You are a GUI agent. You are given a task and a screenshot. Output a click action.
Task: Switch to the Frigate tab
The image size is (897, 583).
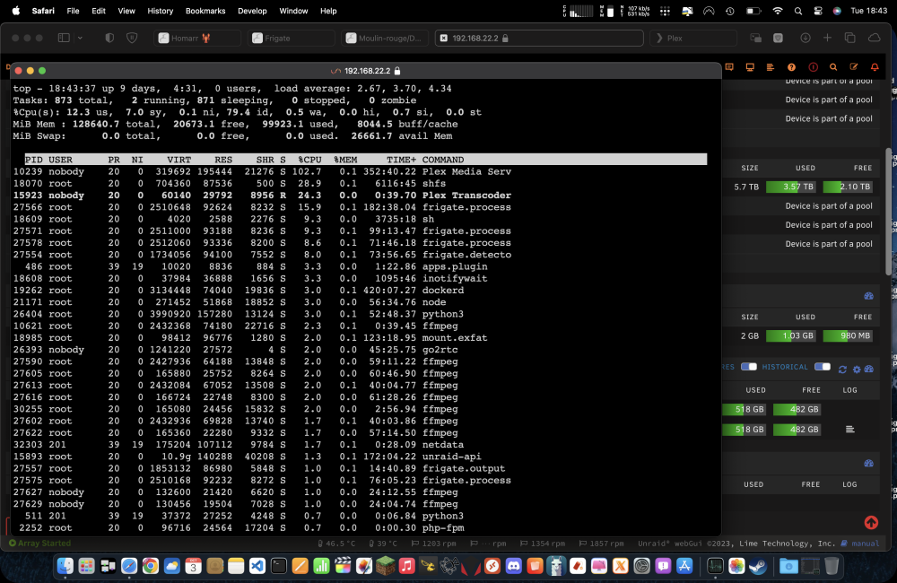pos(292,38)
